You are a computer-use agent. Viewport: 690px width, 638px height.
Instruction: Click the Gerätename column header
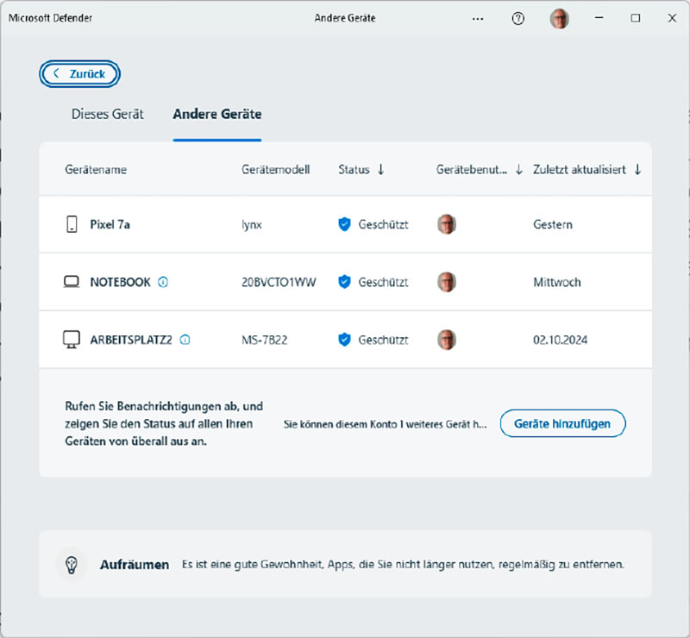pos(96,169)
